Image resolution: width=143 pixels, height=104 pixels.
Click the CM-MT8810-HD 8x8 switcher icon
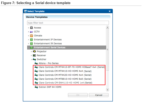[36, 79]
